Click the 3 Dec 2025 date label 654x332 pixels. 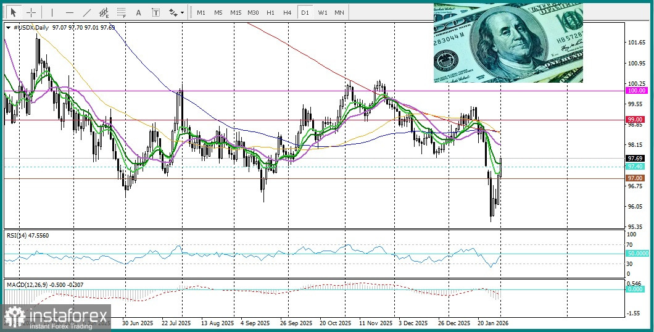[x=413, y=323]
